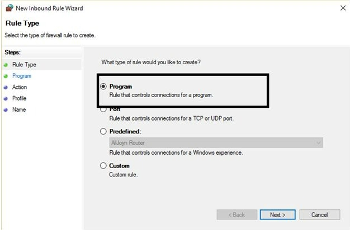Close the New Inbound Rule Wizard window
The height and width of the screenshot is (230, 350).
[x=342, y=8]
